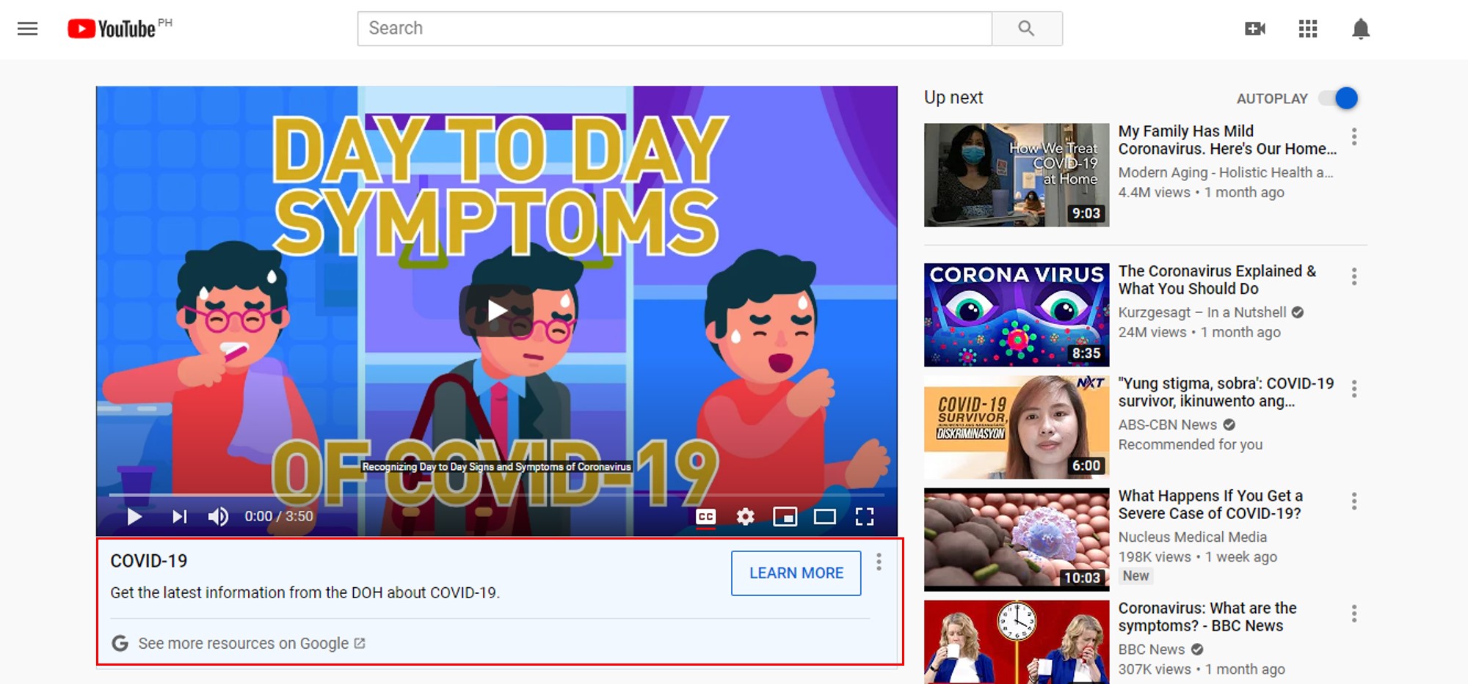The height and width of the screenshot is (684, 1468).
Task: Click the Kurzgesagt verified checkmark badge
Action: point(1298,312)
